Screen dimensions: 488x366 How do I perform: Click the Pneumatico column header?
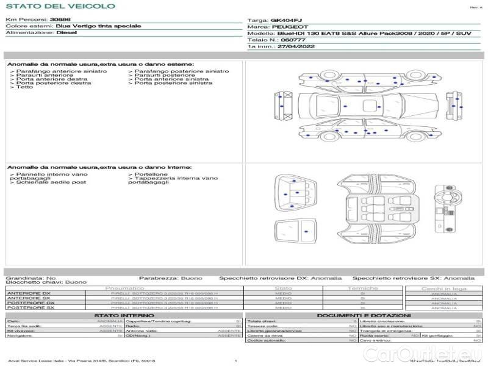(124, 288)
